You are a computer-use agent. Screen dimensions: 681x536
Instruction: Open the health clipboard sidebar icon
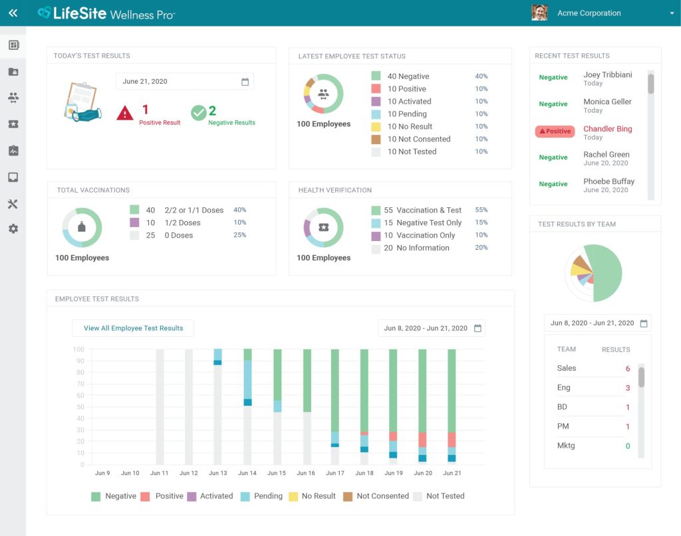(x=13, y=151)
